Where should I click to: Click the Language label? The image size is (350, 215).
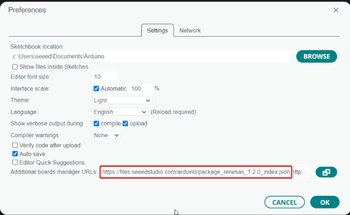click(24, 112)
